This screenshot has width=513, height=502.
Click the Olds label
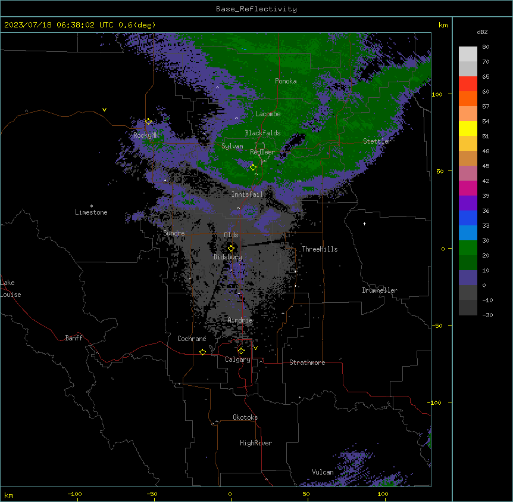point(231,235)
